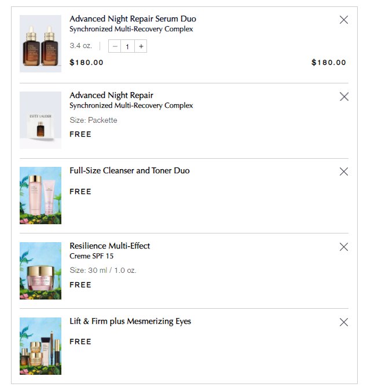Remove Advanced Night Repair Packette sample
This screenshot has width=367, height=387.
point(344,97)
